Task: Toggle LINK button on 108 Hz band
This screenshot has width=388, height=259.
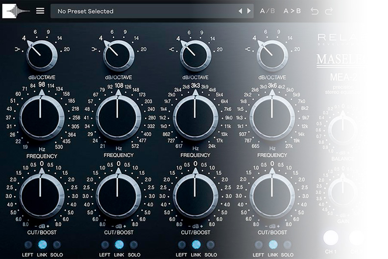Action: (x=119, y=245)
